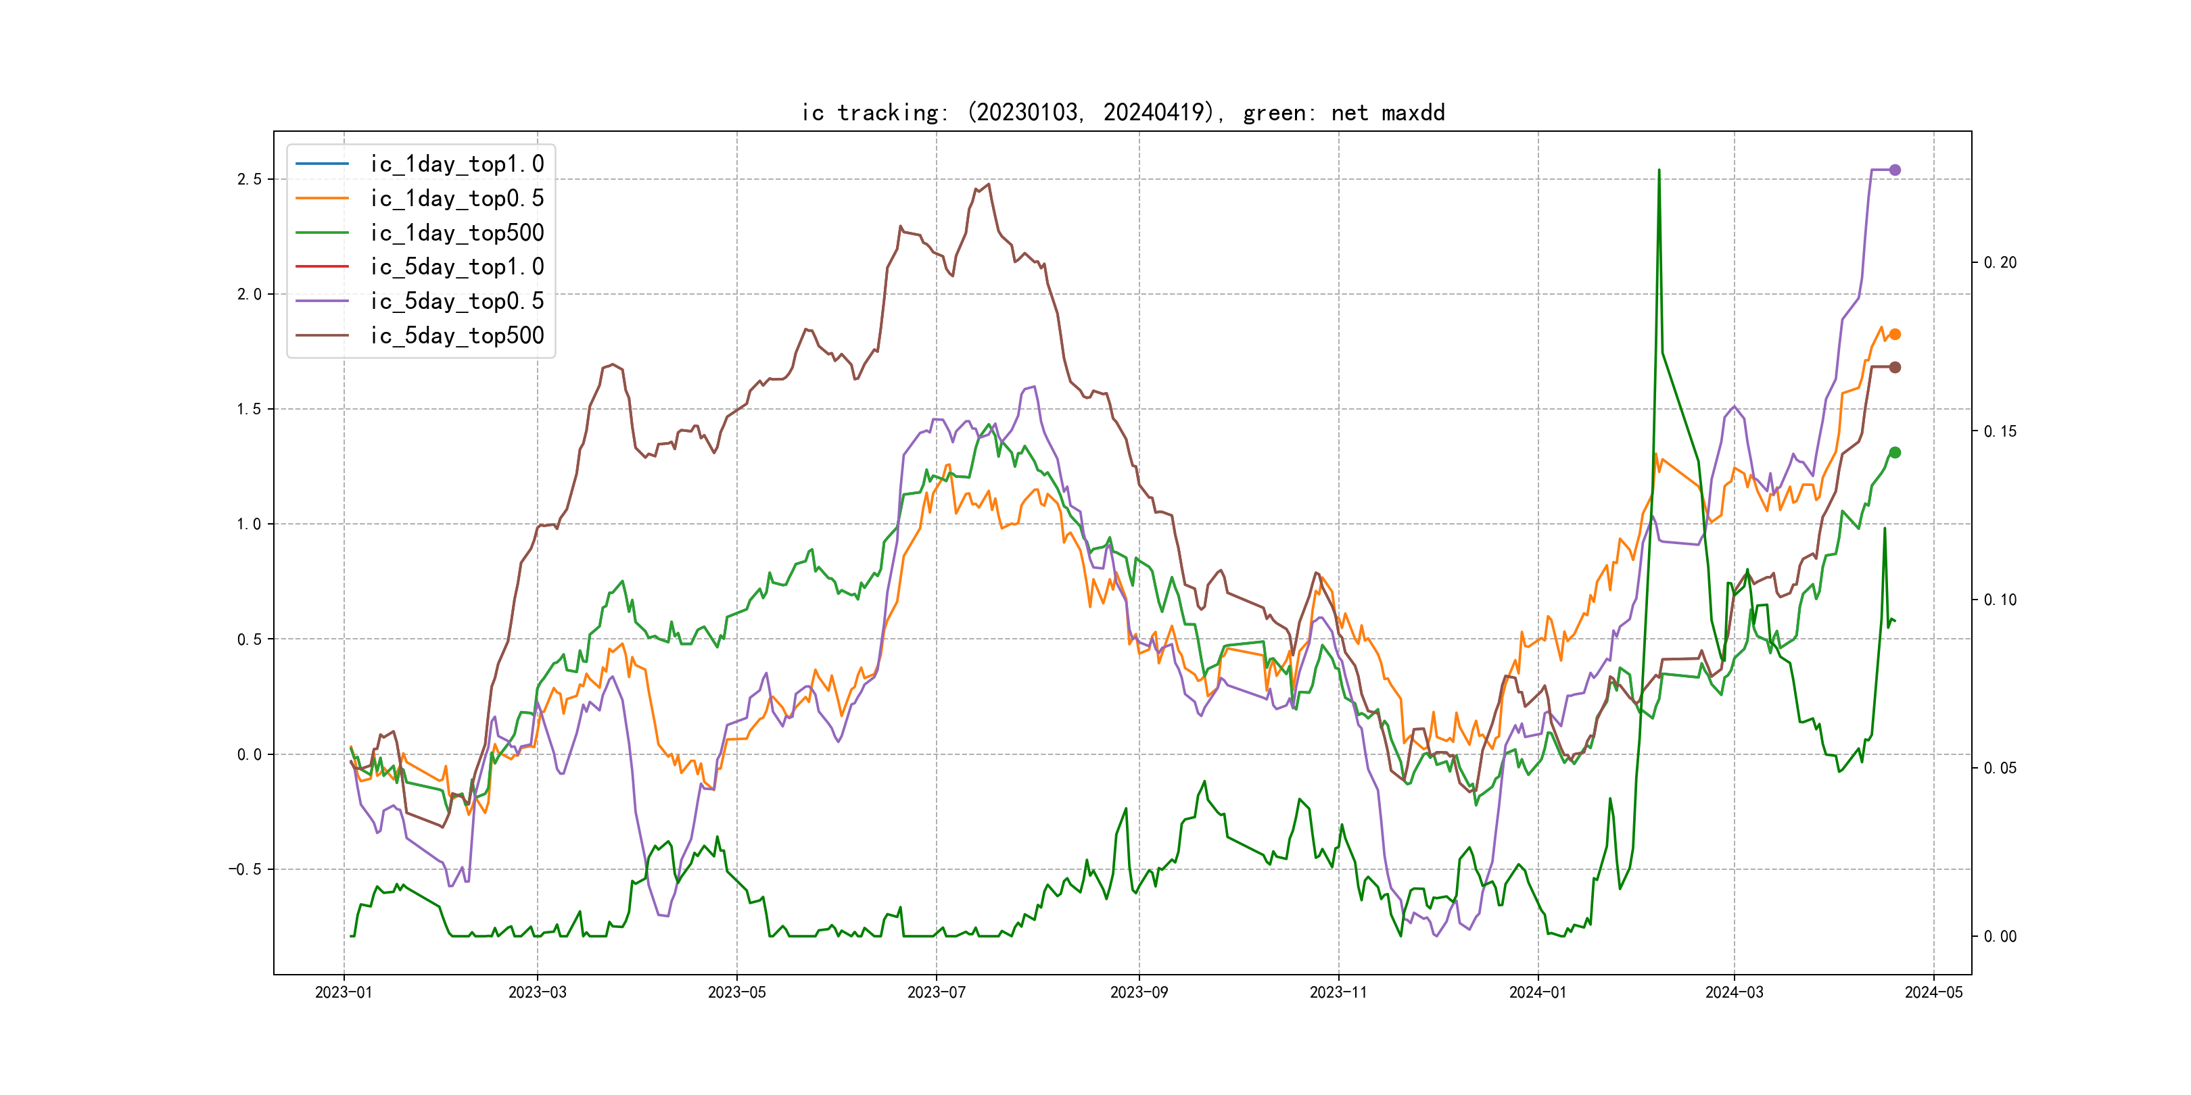This screenshot has height=1095, width=2191.
Task: Click the purple legend line swatch
Action: (x=321, y=301)
